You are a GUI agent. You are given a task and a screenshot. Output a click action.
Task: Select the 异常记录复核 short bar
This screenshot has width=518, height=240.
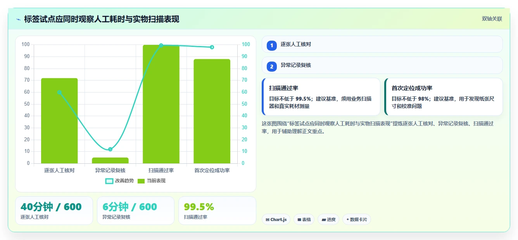[x=110, y=160]
